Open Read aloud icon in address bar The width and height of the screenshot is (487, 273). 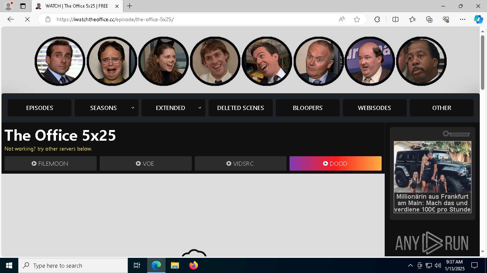coord(342,19)
